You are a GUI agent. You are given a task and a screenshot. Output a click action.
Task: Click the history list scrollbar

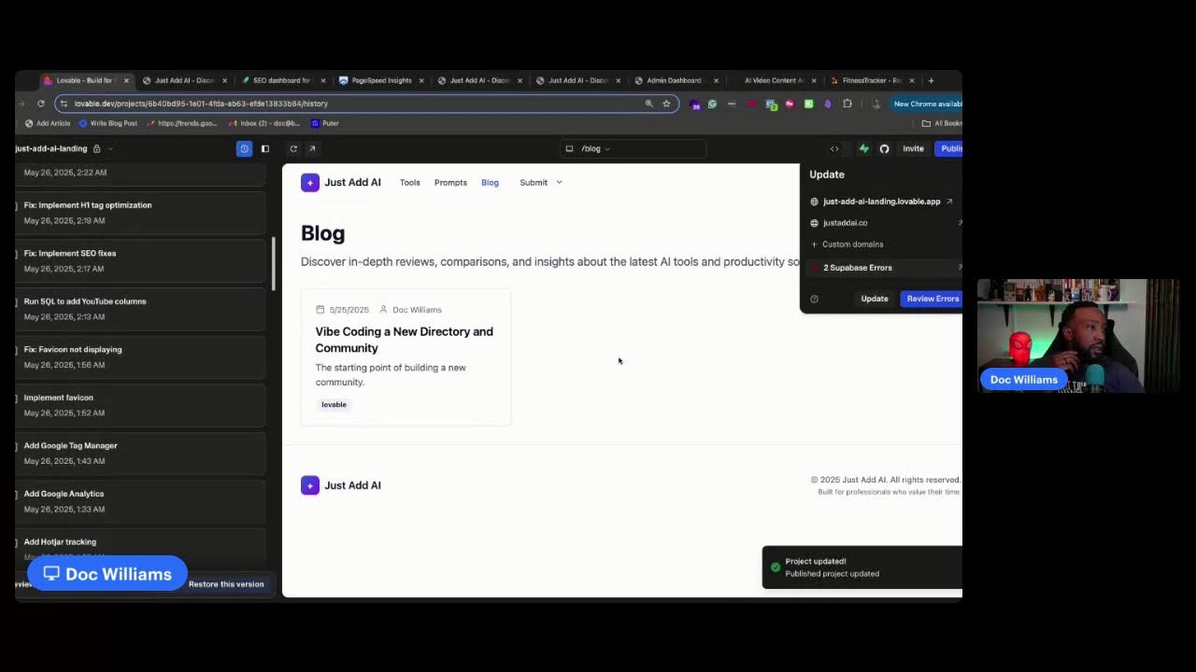[274, 263]
